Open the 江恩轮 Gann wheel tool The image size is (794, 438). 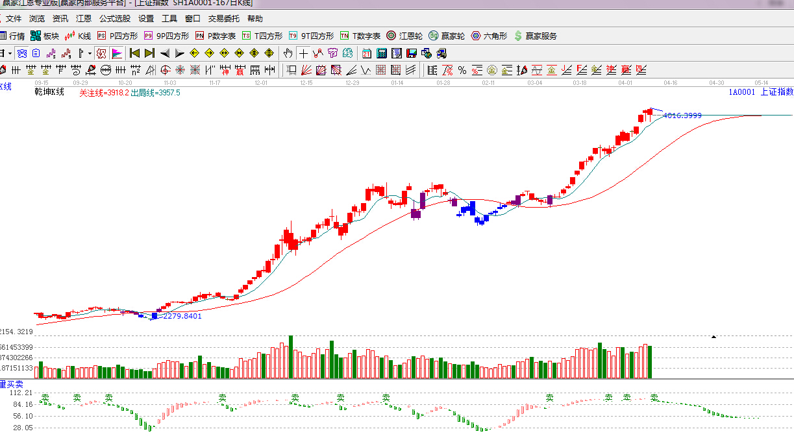(406, 36)
